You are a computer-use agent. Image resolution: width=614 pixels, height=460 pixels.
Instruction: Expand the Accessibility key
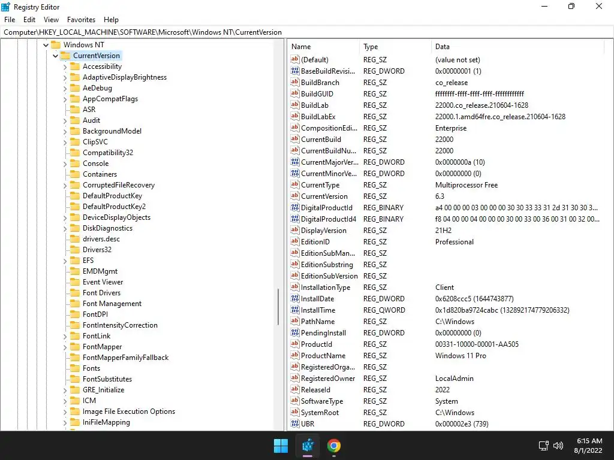pyautogui.click(x=65, y=67)
